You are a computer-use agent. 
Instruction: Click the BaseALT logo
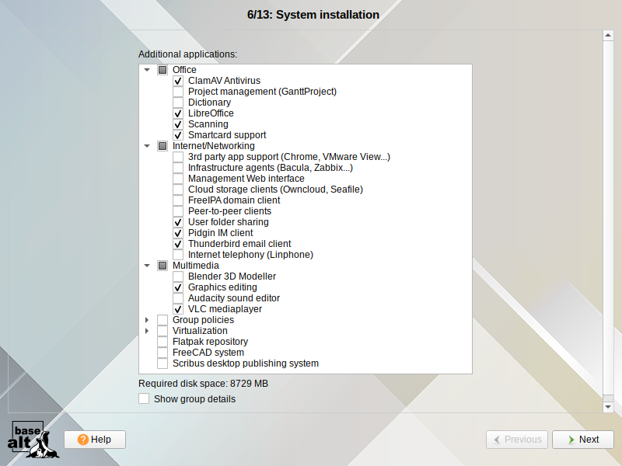[33, 440]
